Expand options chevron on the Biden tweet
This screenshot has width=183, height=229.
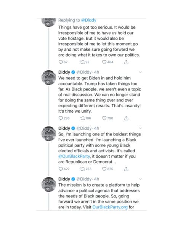point(140,72)
